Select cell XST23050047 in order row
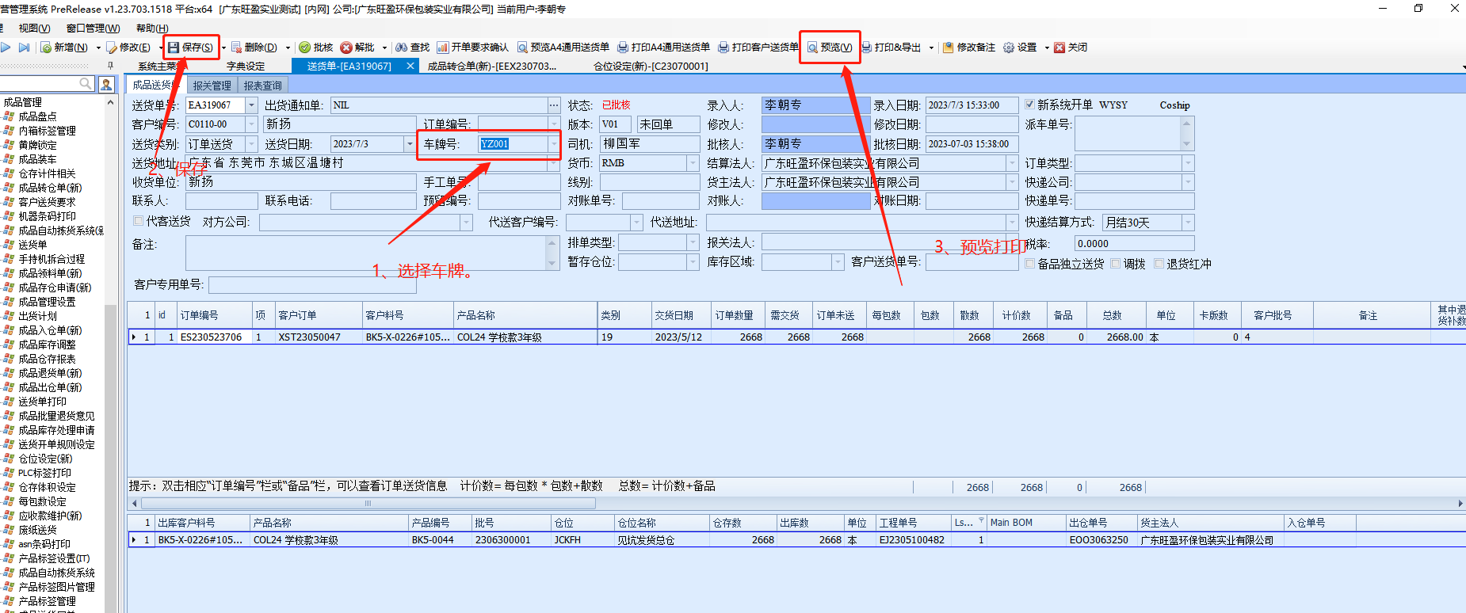The height and width of the screenshot is (613, 1466). pos(319,337)
